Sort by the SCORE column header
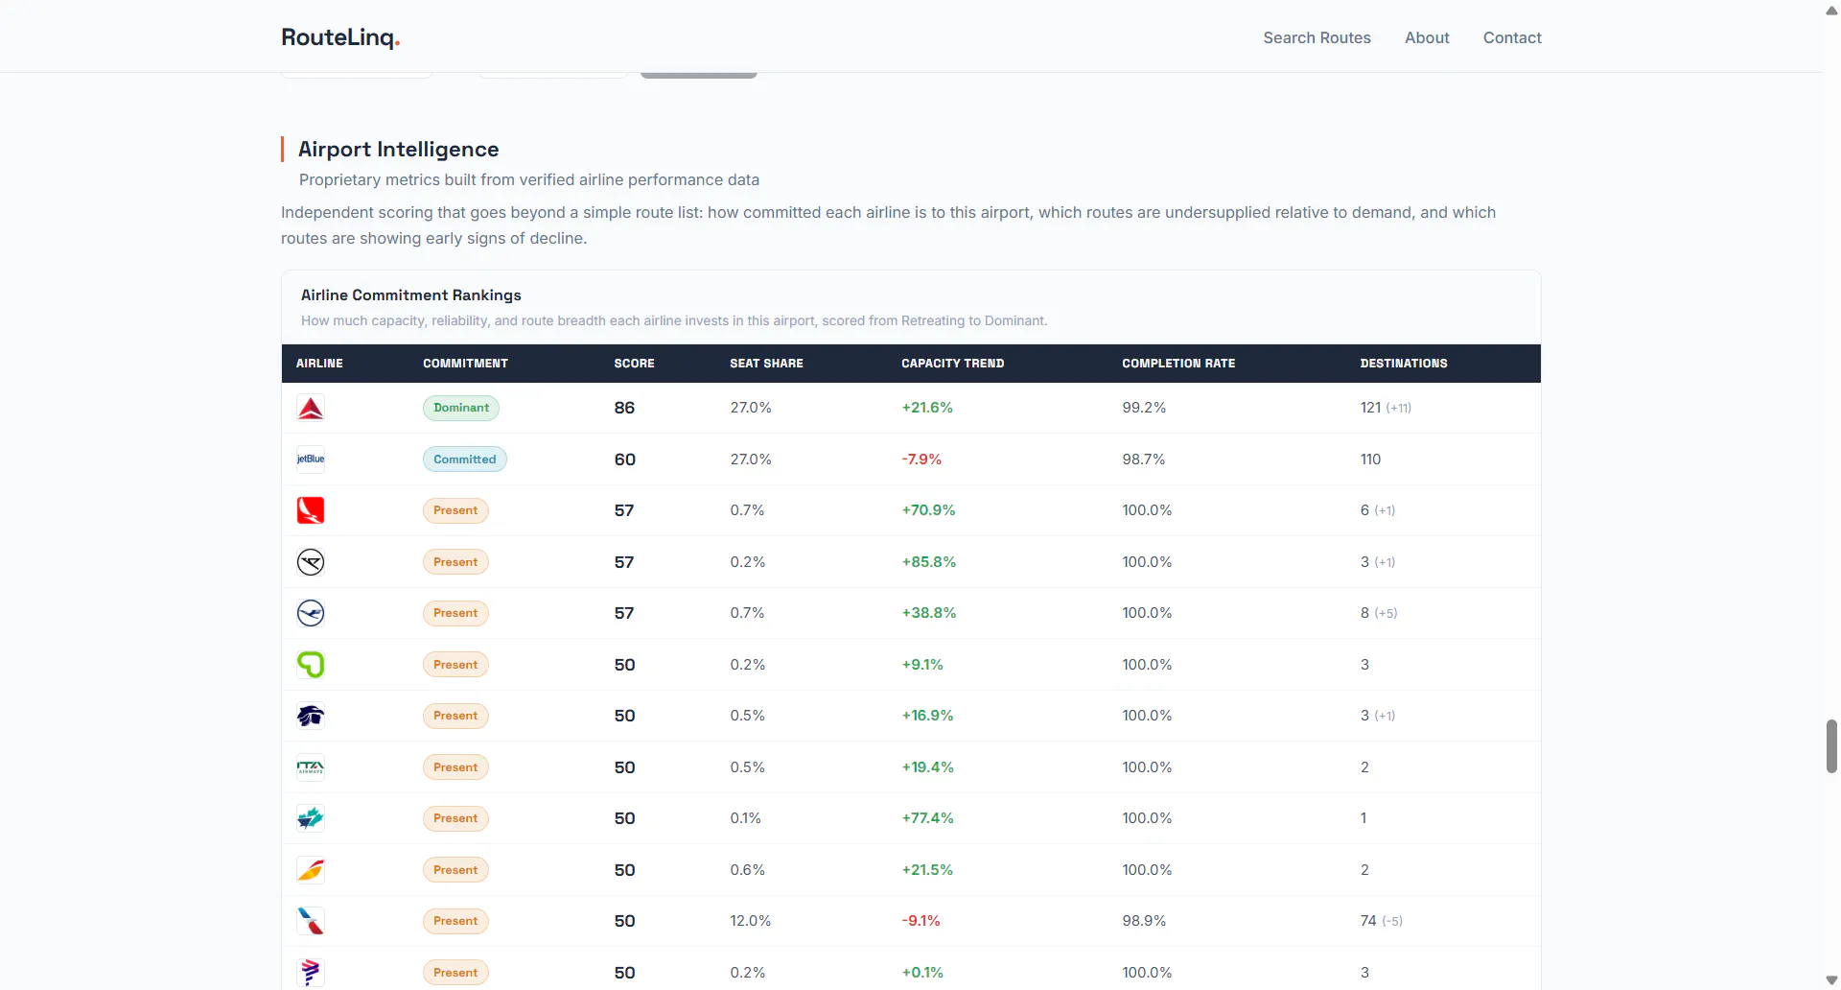This screenshot has width=1841, height=990. coord(634,364)
